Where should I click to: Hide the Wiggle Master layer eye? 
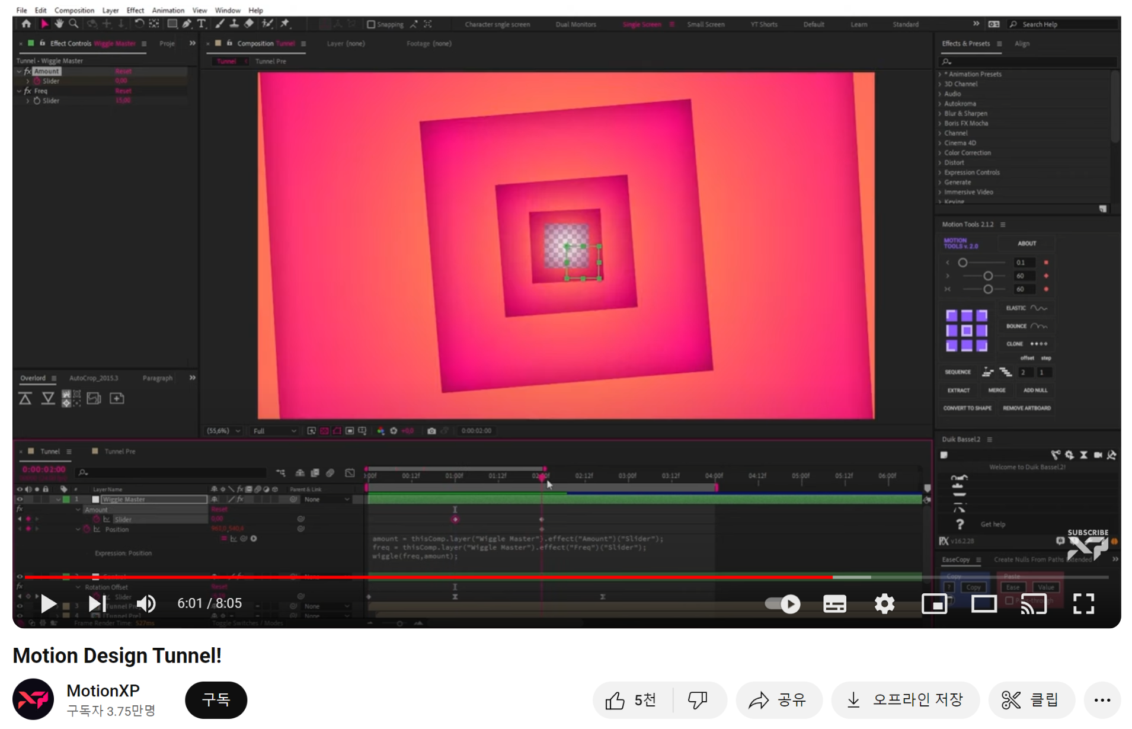tap(20, 500)
